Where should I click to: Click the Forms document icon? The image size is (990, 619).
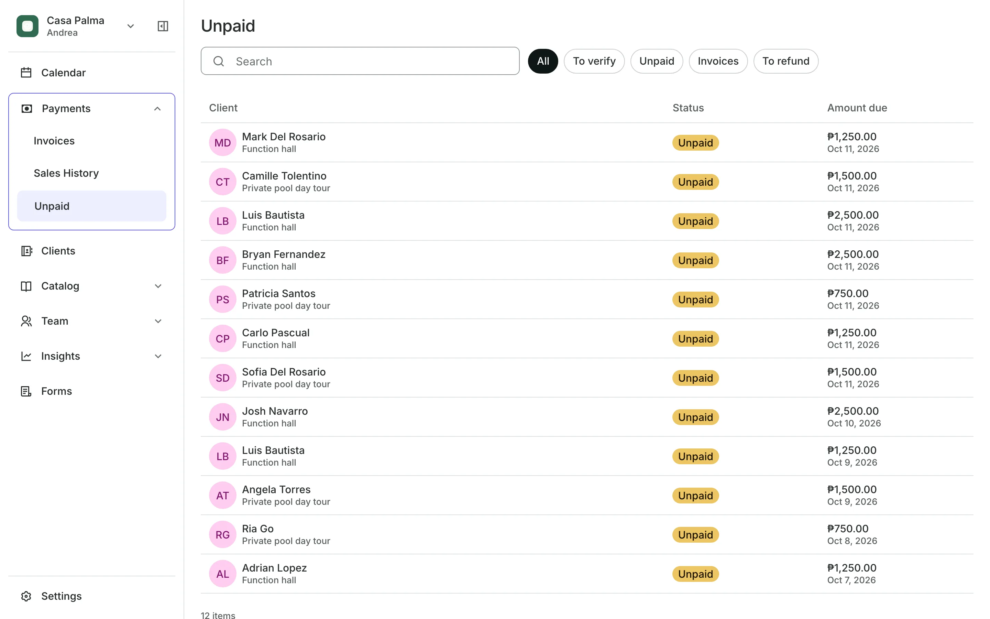point(26,391)
